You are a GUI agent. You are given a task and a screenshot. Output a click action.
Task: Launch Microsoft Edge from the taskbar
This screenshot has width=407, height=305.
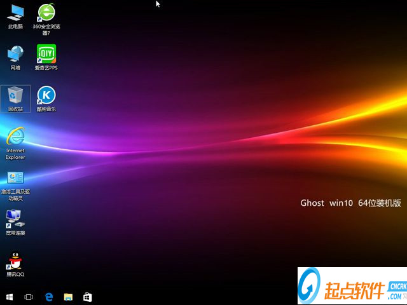[x=48, y=297]
